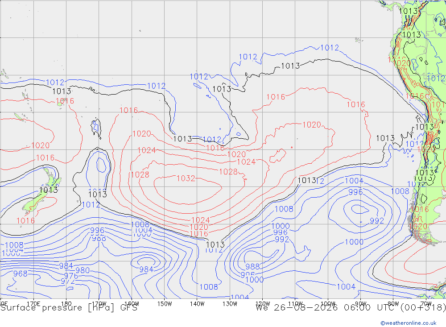Select the 160W longitude label
446x327 pixels.
(x=132, y=303)
